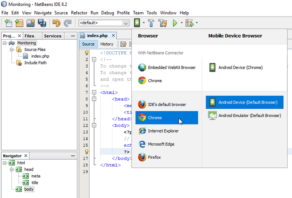The width and height of the screenshot is (292, 198).
Task: Click the lightbulb hint beside line 16
Action: [87, 152]
